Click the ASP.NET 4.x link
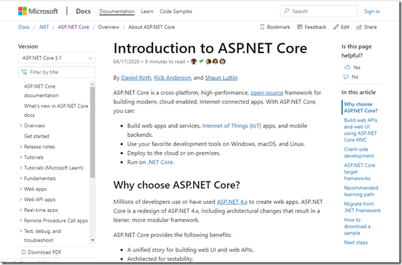The width and height of the screenshot is (402, 265). (x=232, y=202)
